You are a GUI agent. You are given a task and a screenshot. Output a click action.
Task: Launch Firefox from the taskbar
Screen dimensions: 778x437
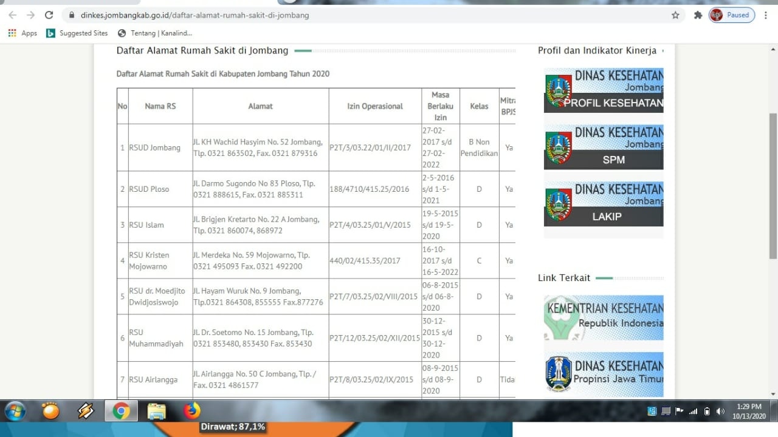[192, 412]
